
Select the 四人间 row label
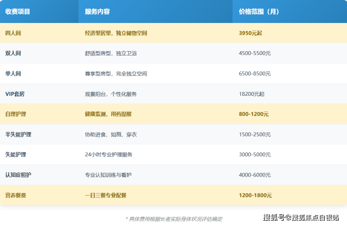[x=13, y=33]
